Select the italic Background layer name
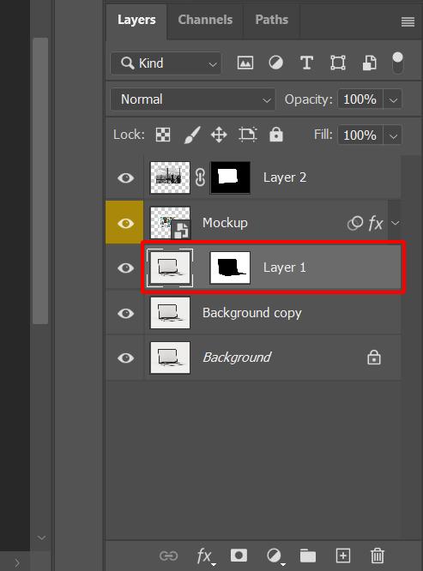This screenshot has height=571, width=423. 237,358
